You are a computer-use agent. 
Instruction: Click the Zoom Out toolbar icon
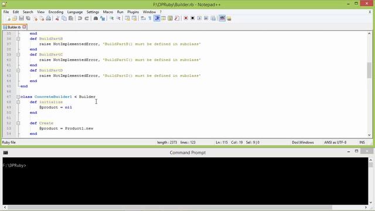click(118, 18)
